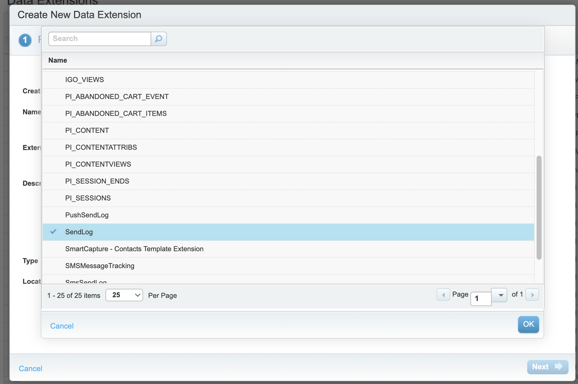
Task: Click the Next button
Action: click(548, 367)
